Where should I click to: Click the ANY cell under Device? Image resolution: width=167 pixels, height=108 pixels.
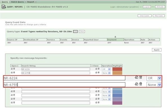(x=74, y=43)
